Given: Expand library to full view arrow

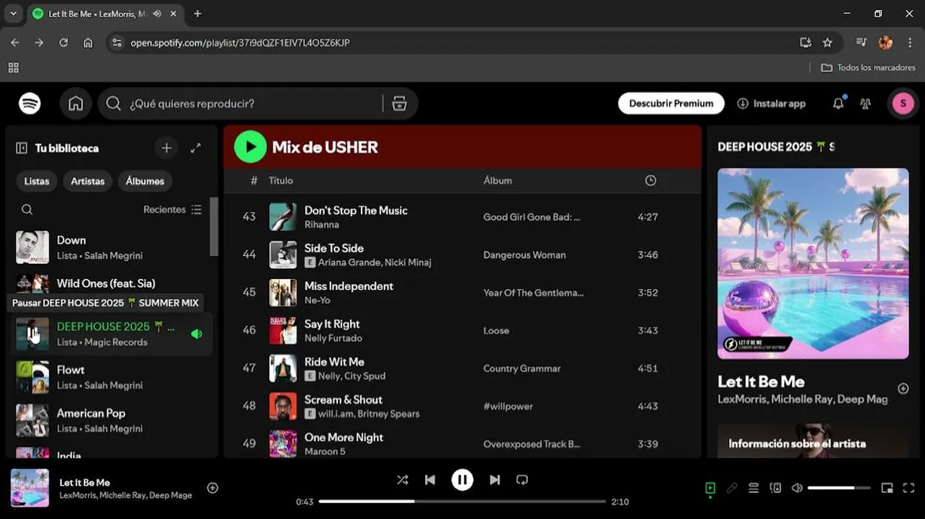Looking at the screenshot, I should tap(195, 148).
